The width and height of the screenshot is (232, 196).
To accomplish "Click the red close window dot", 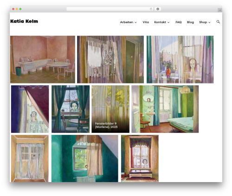I will (13, 9).
